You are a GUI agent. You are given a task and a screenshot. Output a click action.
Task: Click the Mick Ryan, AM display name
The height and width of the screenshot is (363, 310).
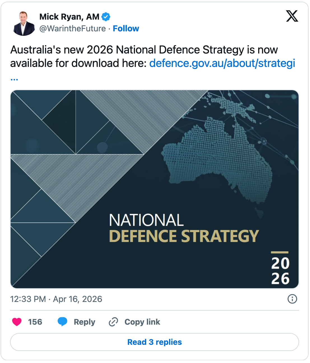69,17
